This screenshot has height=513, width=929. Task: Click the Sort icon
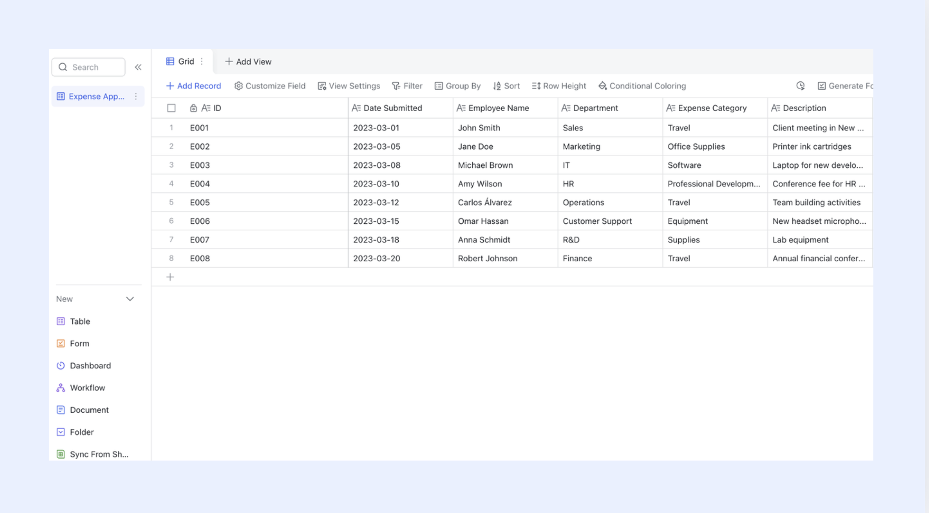point(497,86)
